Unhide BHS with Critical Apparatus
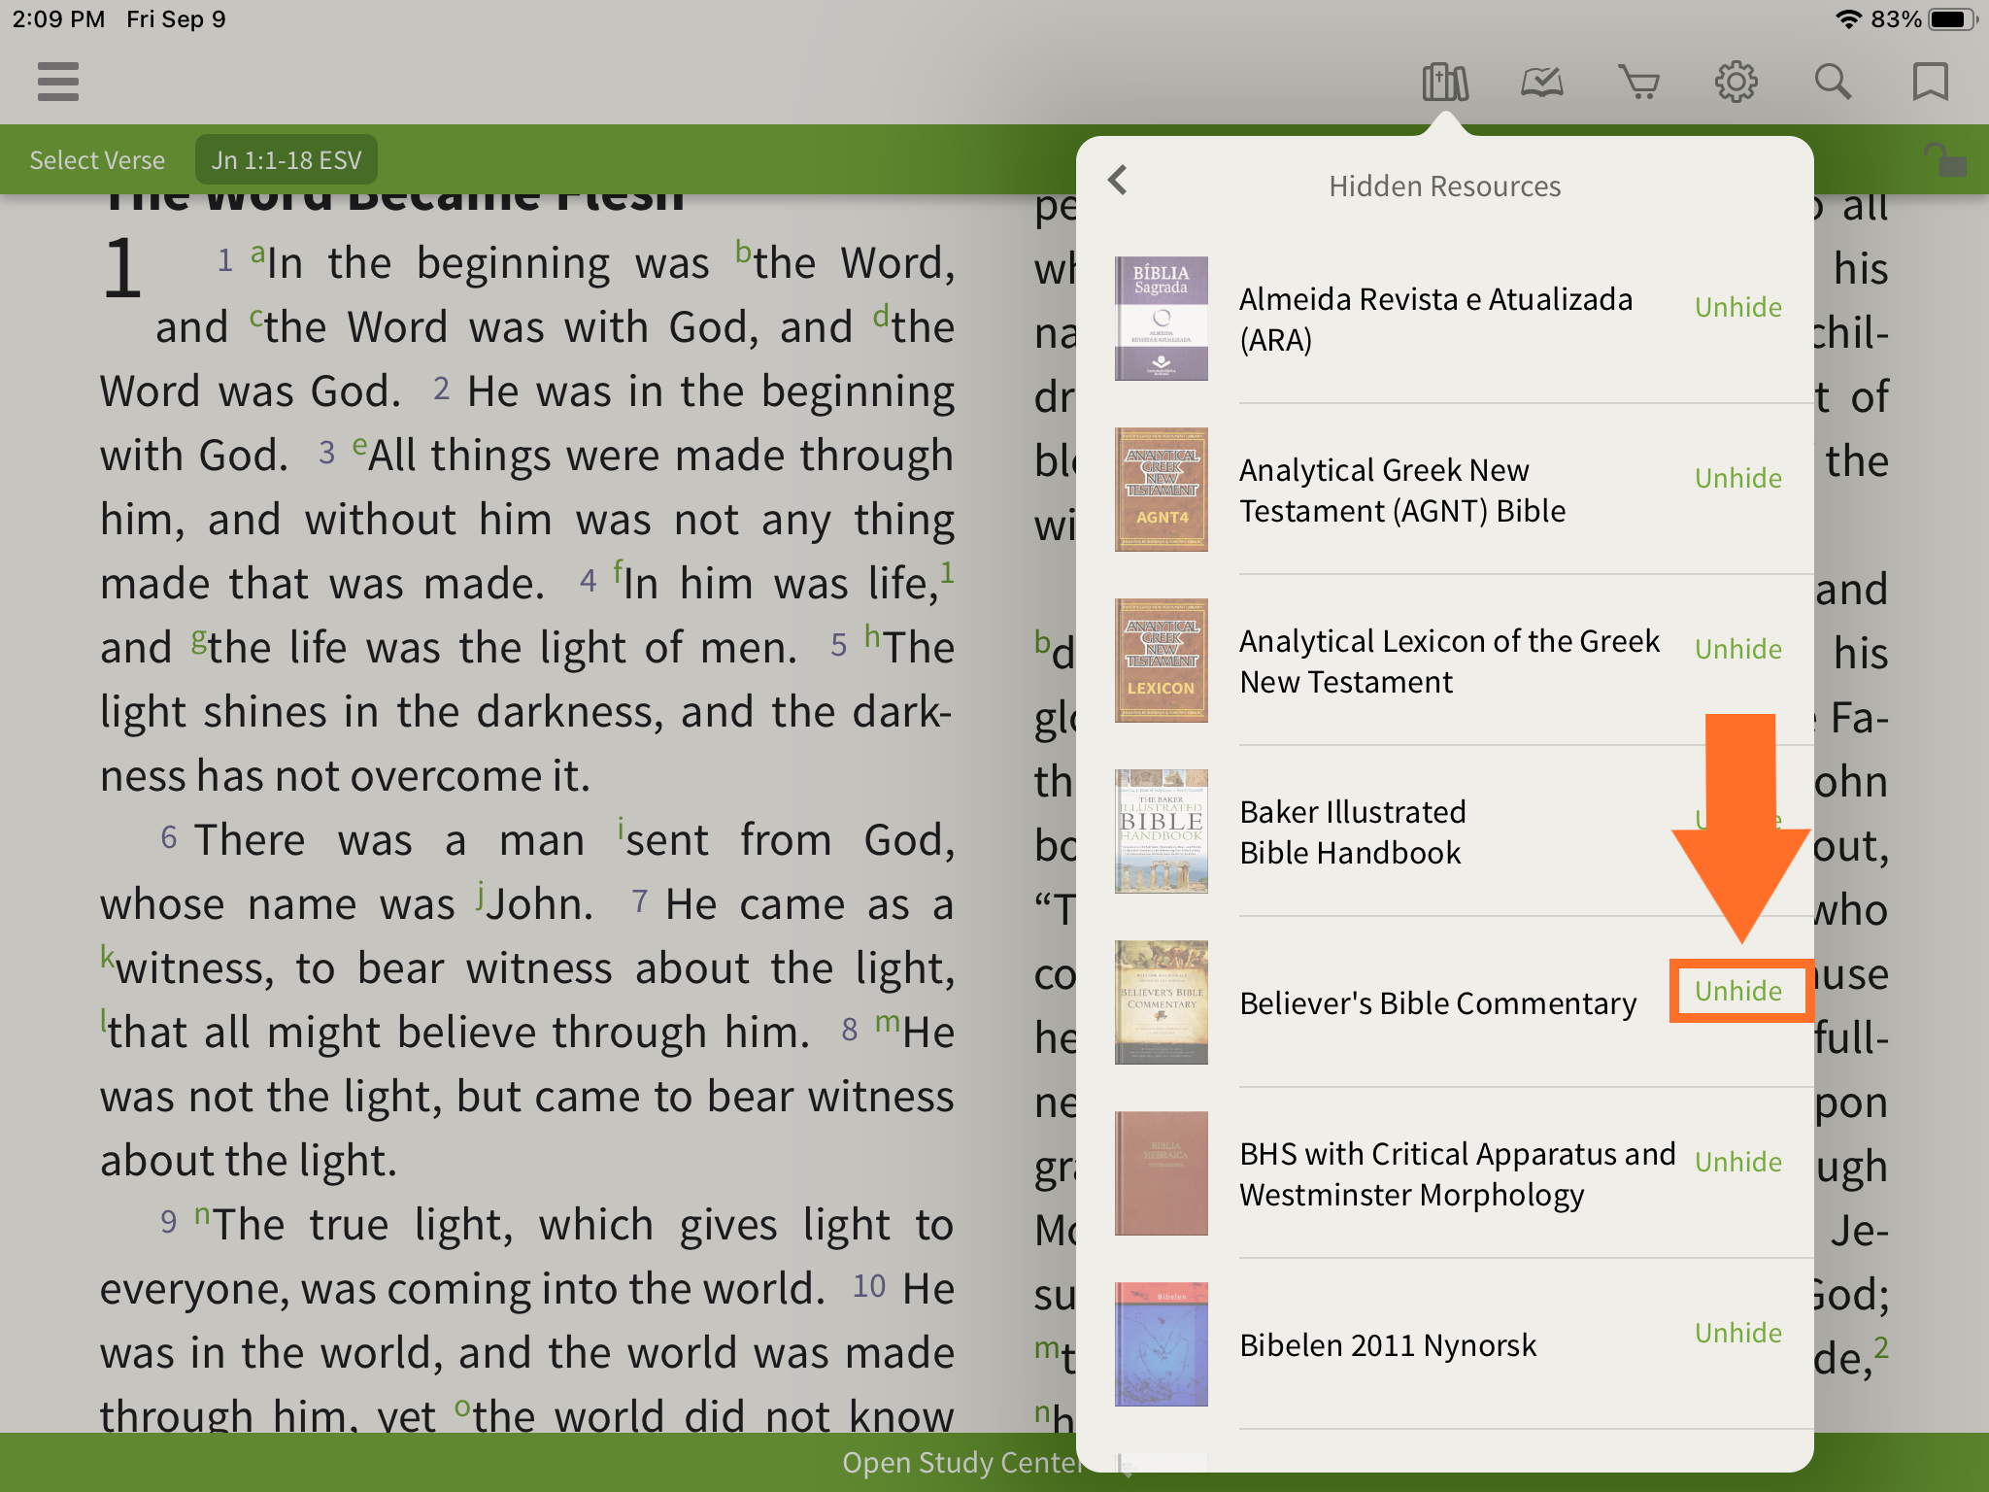 1737,1162
